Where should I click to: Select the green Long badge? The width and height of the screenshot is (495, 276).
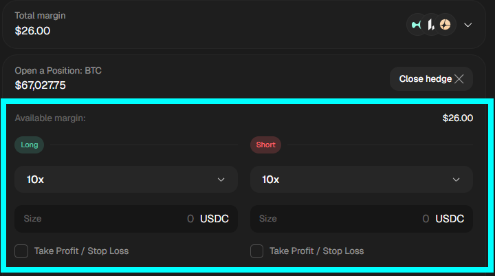[30, 145]
